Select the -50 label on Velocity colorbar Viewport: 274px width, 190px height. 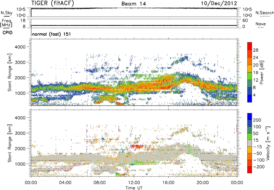tap(258, 153)
